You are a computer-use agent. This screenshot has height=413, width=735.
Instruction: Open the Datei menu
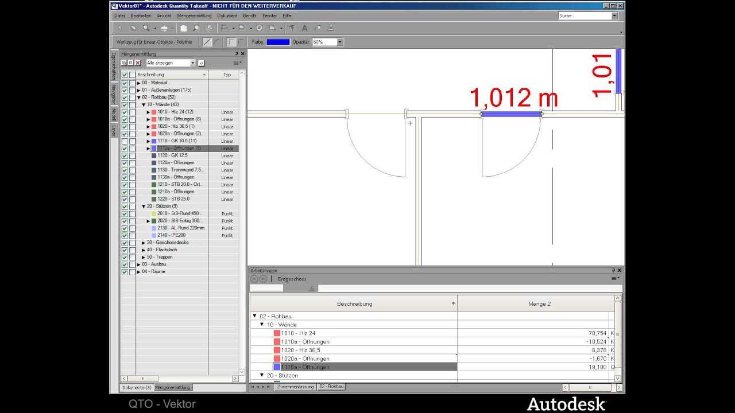(119, 16)
